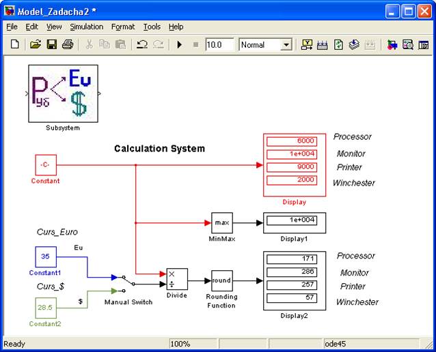
Task: Click the Manual Switch block name label
Action: pyautogui.click(x=128, y=302)
